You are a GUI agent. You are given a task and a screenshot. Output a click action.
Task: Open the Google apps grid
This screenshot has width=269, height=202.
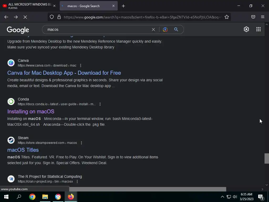(258, 29)
